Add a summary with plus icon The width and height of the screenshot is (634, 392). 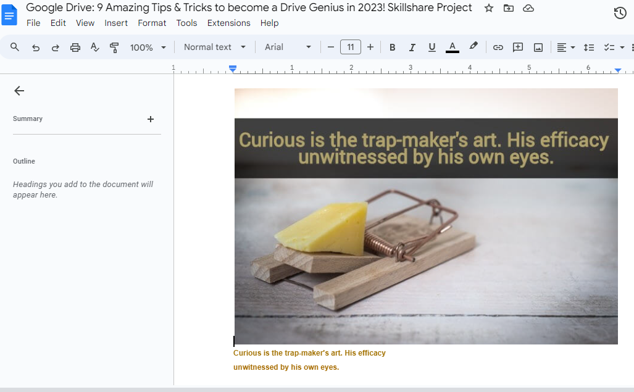tap(151, 119)
